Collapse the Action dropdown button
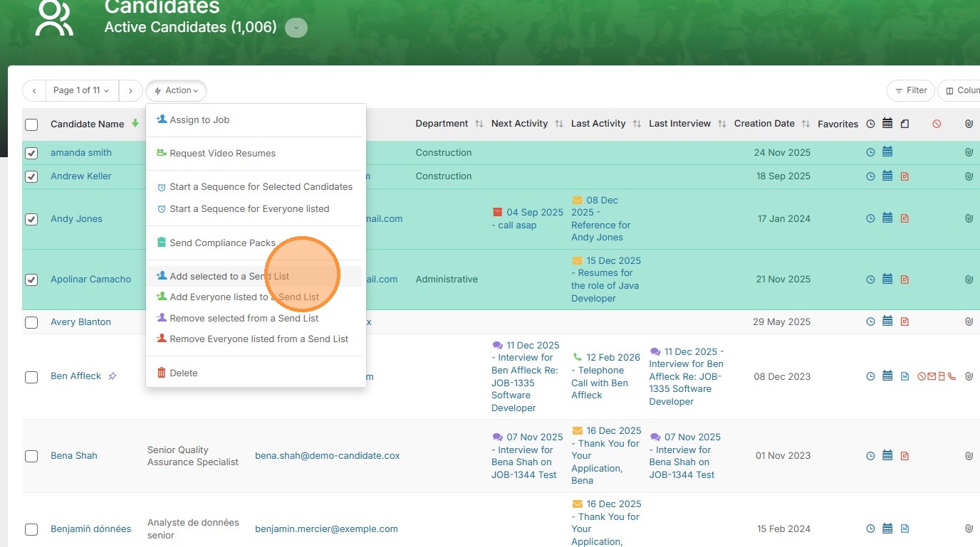 177,90
